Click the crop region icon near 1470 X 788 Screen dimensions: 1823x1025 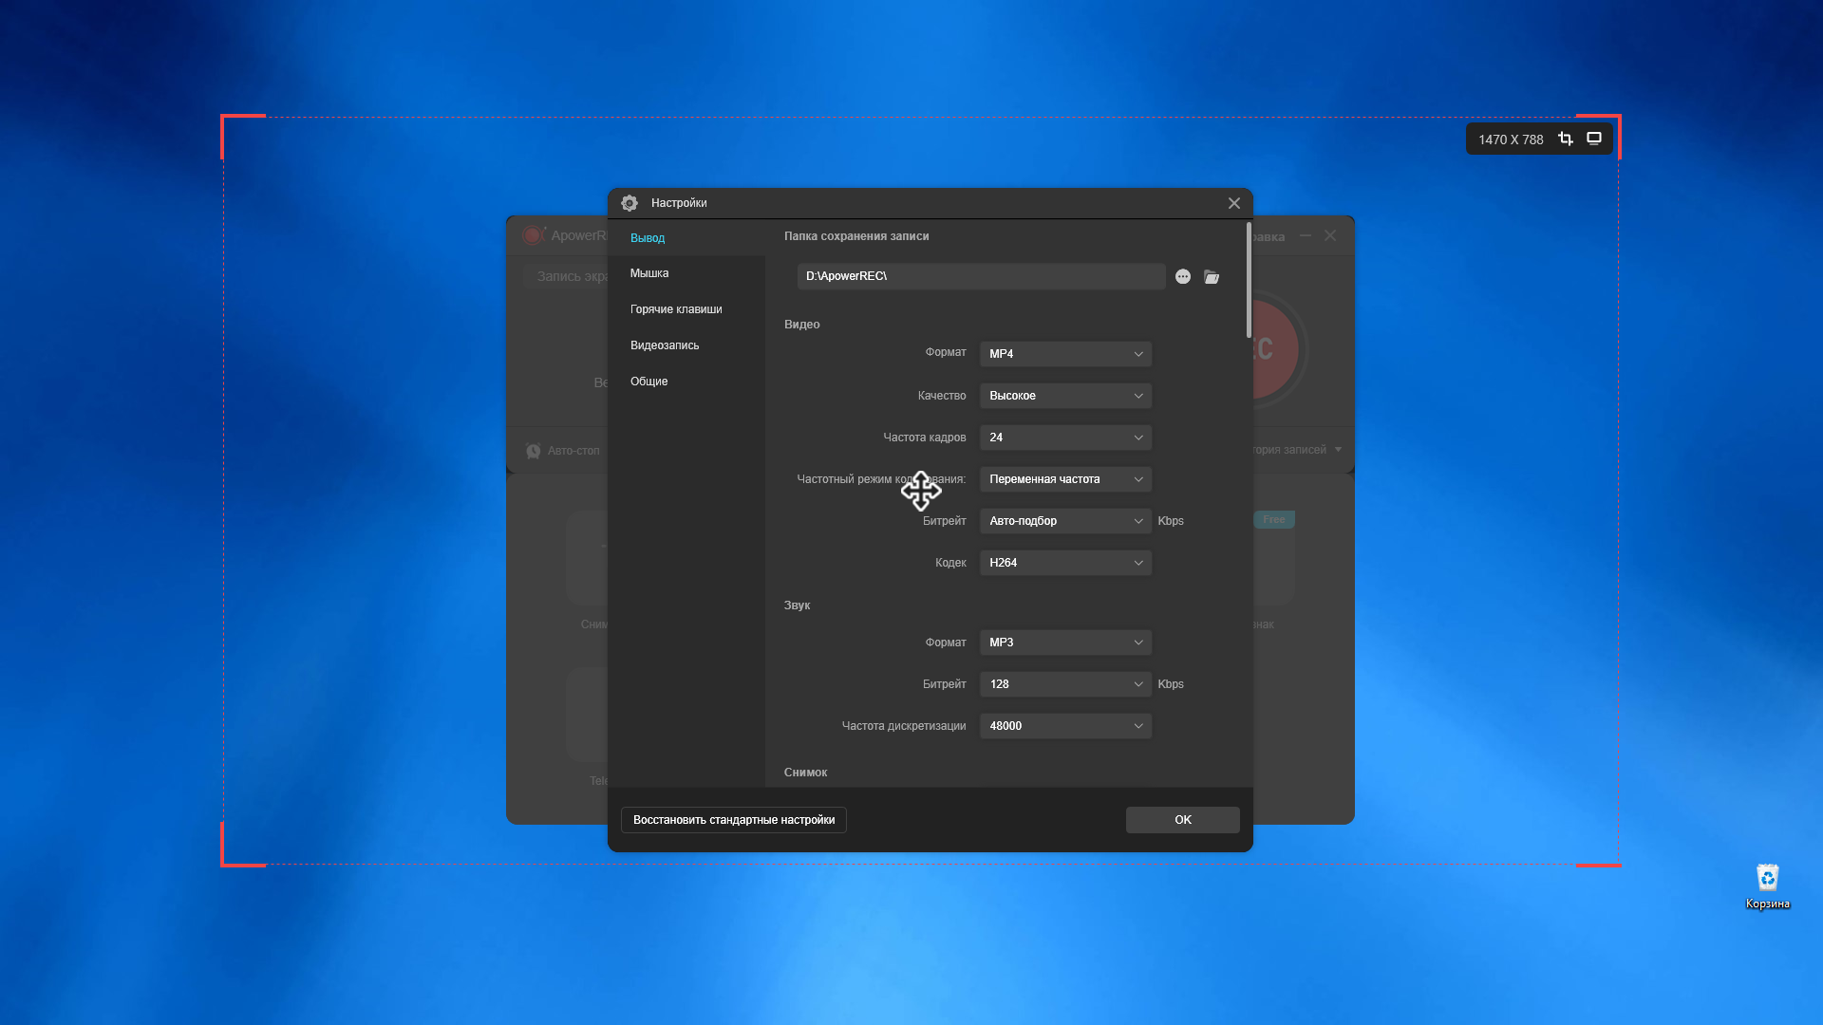click(x=1566, y=139)
